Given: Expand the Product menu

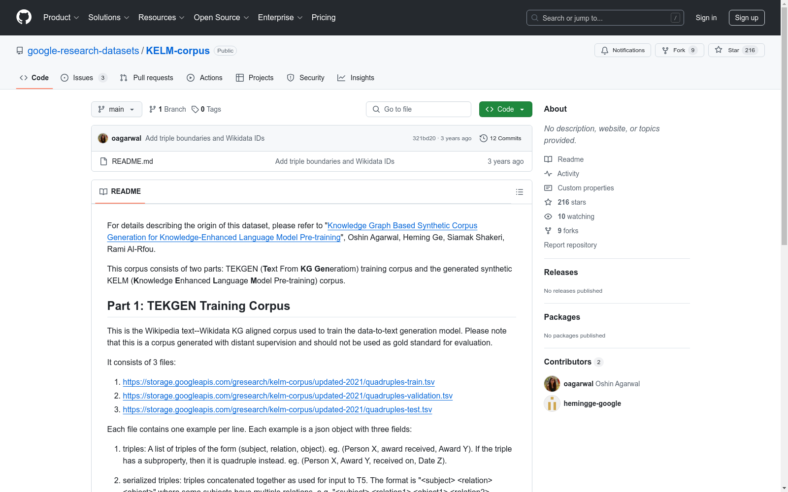Looking at the screenshot, I should tap(61, 18).
